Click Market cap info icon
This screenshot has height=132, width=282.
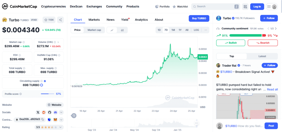24,42
